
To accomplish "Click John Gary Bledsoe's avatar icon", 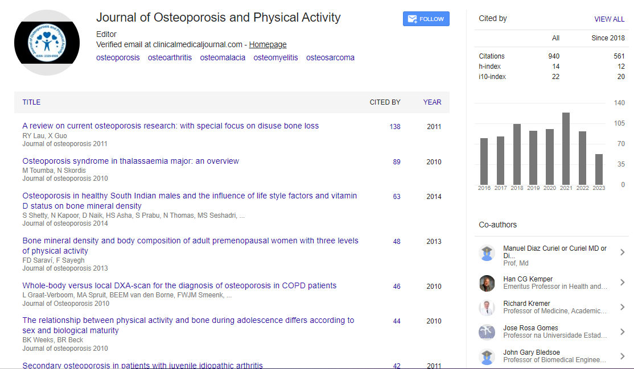I will pyautogui.click(x=487, y=356).
